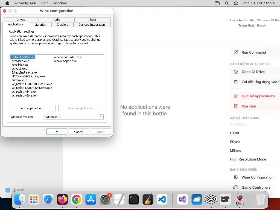Viewport: 280px width, 210px height.
Task: Open the winecfg.exe application menu
Action: [x=25, y=3]
